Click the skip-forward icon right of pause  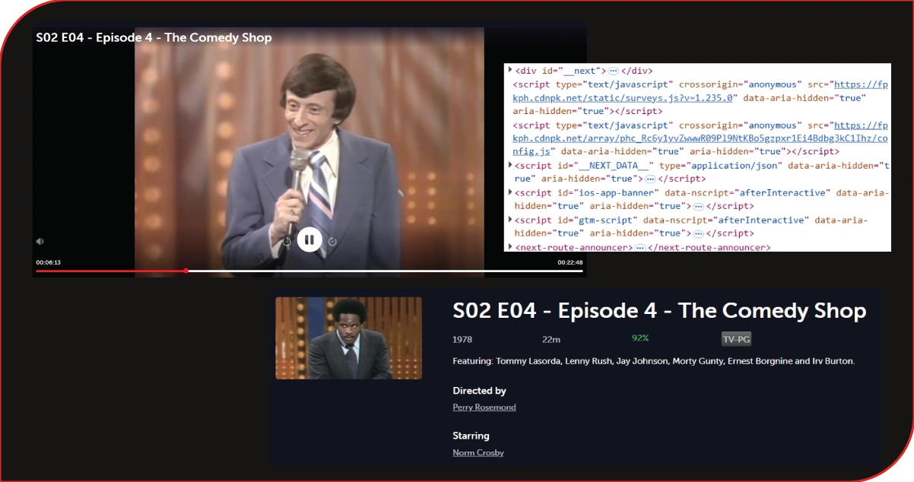[332, 242]
